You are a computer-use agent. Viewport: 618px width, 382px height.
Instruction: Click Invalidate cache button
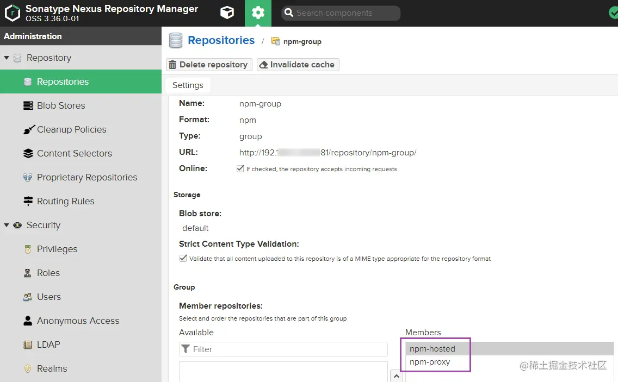pos(298,65)
